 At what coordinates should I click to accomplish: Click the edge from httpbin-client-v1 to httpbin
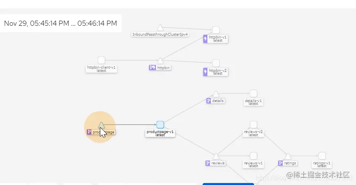point(131,60)
